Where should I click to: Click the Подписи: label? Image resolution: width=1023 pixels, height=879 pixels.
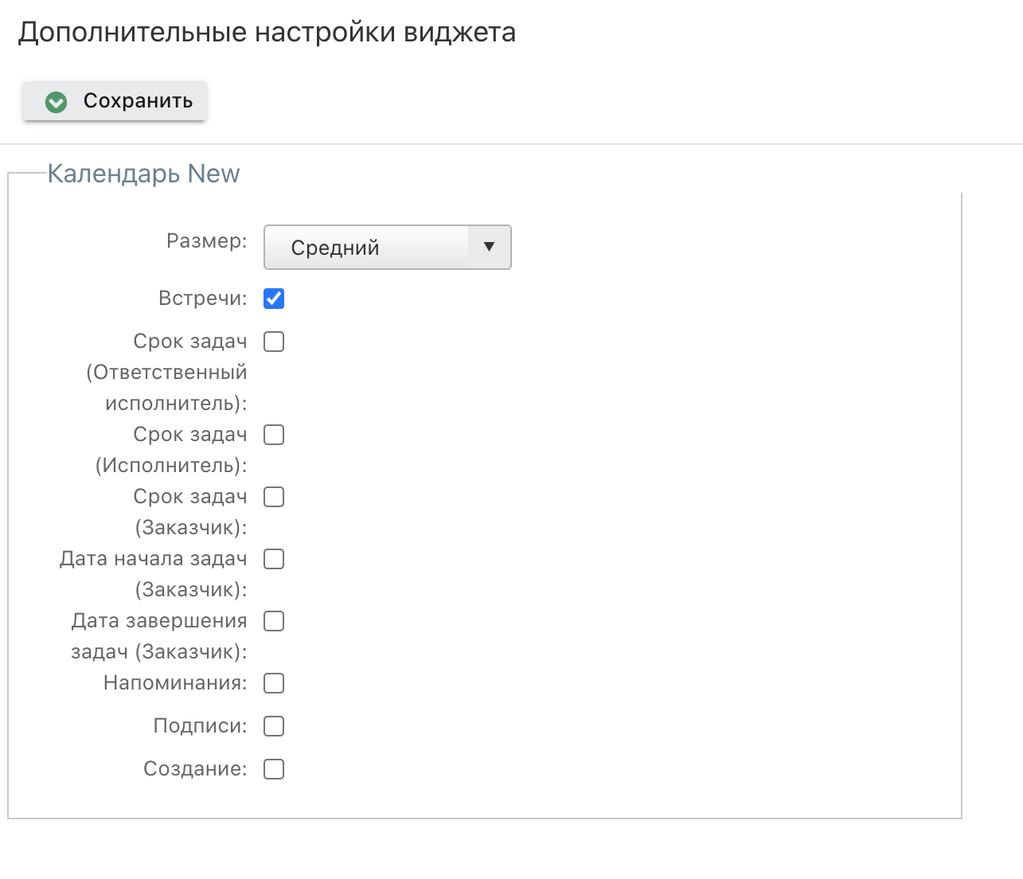click(201, 726)
